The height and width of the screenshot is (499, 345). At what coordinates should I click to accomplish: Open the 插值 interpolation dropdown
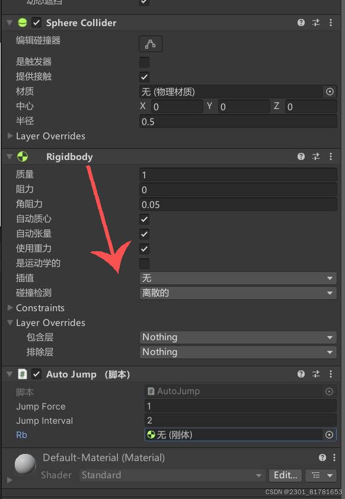click(x=238, y=278)
